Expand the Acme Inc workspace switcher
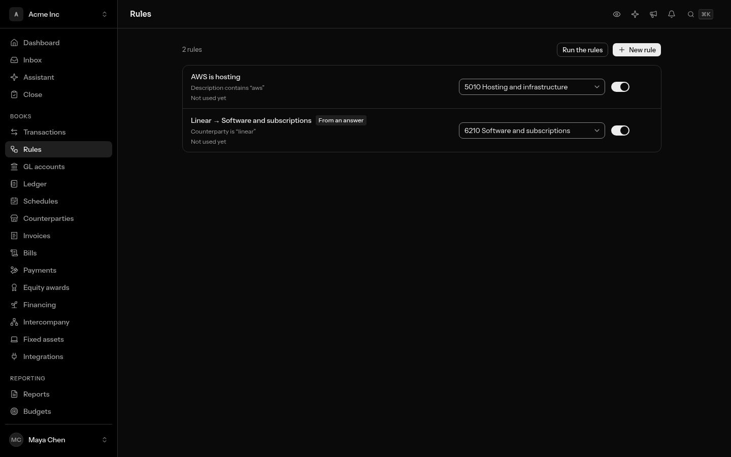The image size is (731, 457). click(x=58, y=14)
